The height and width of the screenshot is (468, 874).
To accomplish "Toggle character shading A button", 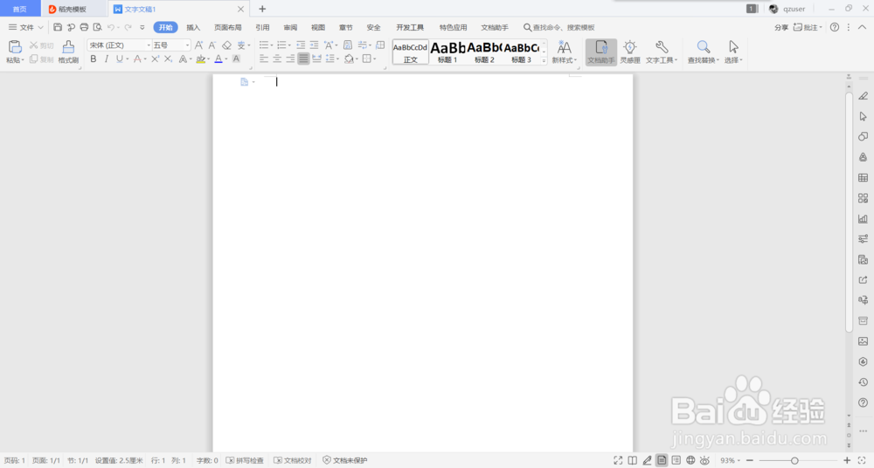I will coord(236,58).
